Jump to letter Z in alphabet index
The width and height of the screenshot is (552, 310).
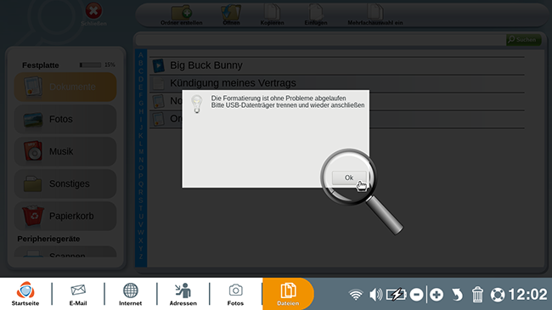(x=141, y=256)
